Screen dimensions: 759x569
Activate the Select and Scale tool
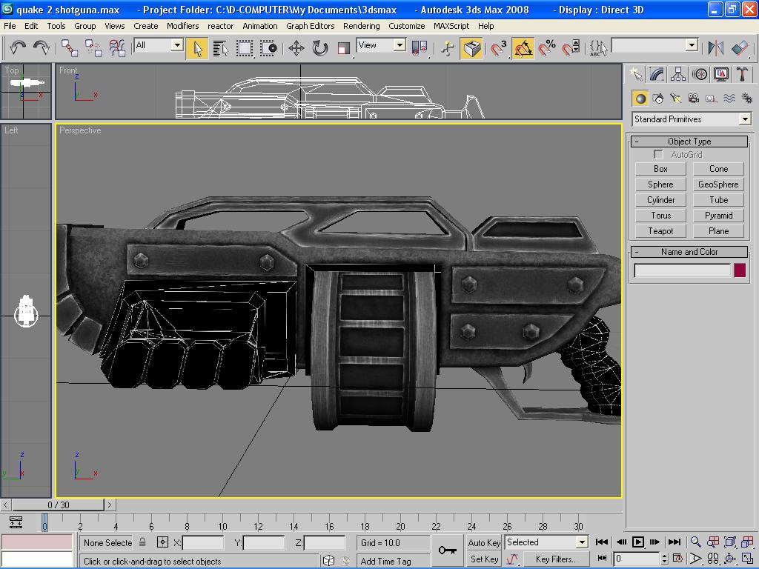tap(344, 48)
